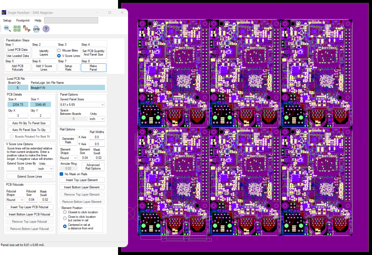Edit the Space Between Boards value
Image resolution: width=372 pixels, height=255 pixels.
point(73,119)
